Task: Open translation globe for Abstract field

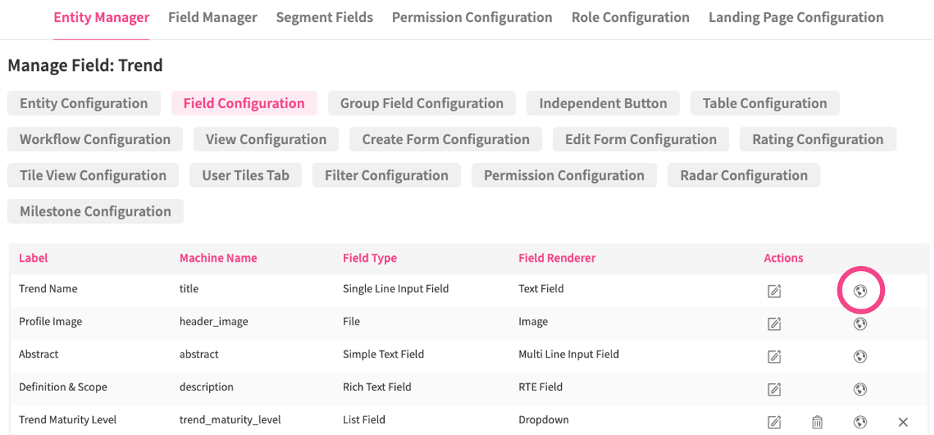Action: [x=860, y=356]
